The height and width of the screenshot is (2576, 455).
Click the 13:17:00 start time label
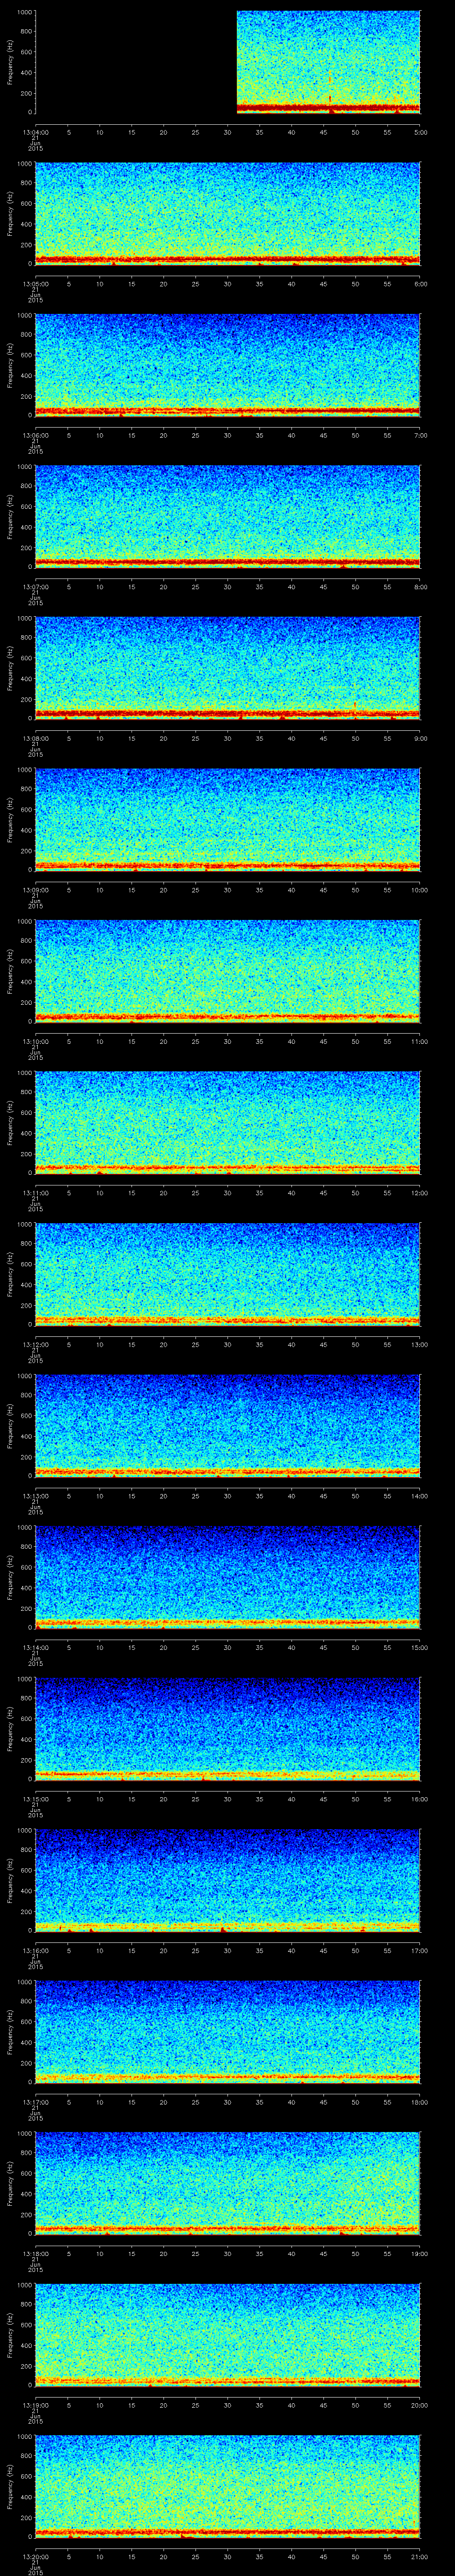35,2102
